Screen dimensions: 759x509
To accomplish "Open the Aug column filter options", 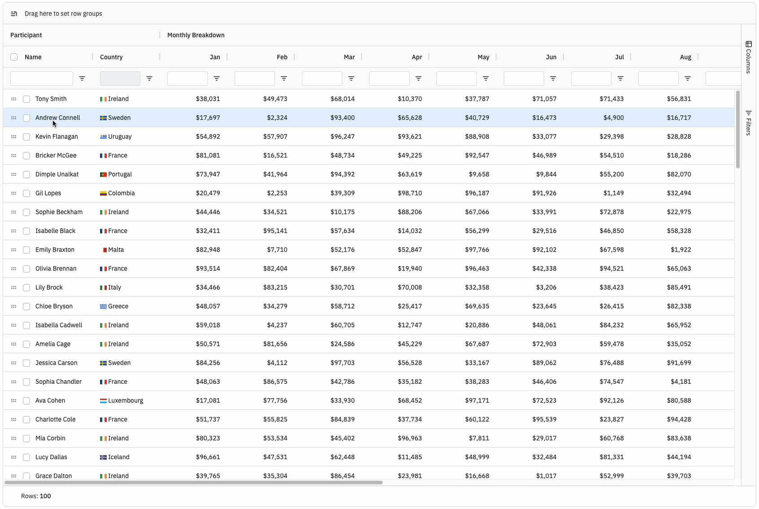I will [688, 78].
